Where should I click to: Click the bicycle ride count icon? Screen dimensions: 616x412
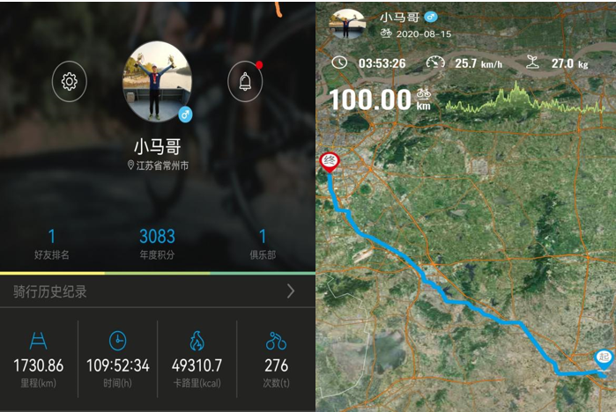276,341
